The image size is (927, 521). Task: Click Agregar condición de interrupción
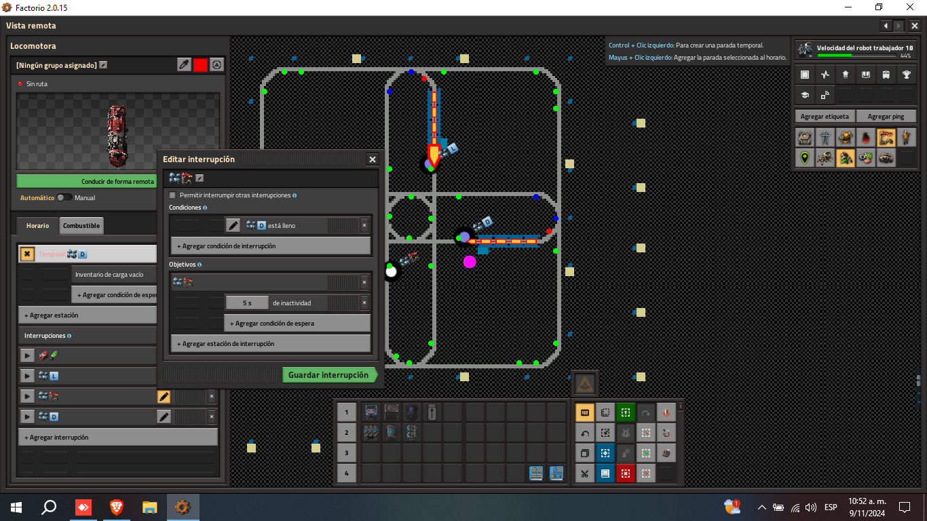[271, 246]
